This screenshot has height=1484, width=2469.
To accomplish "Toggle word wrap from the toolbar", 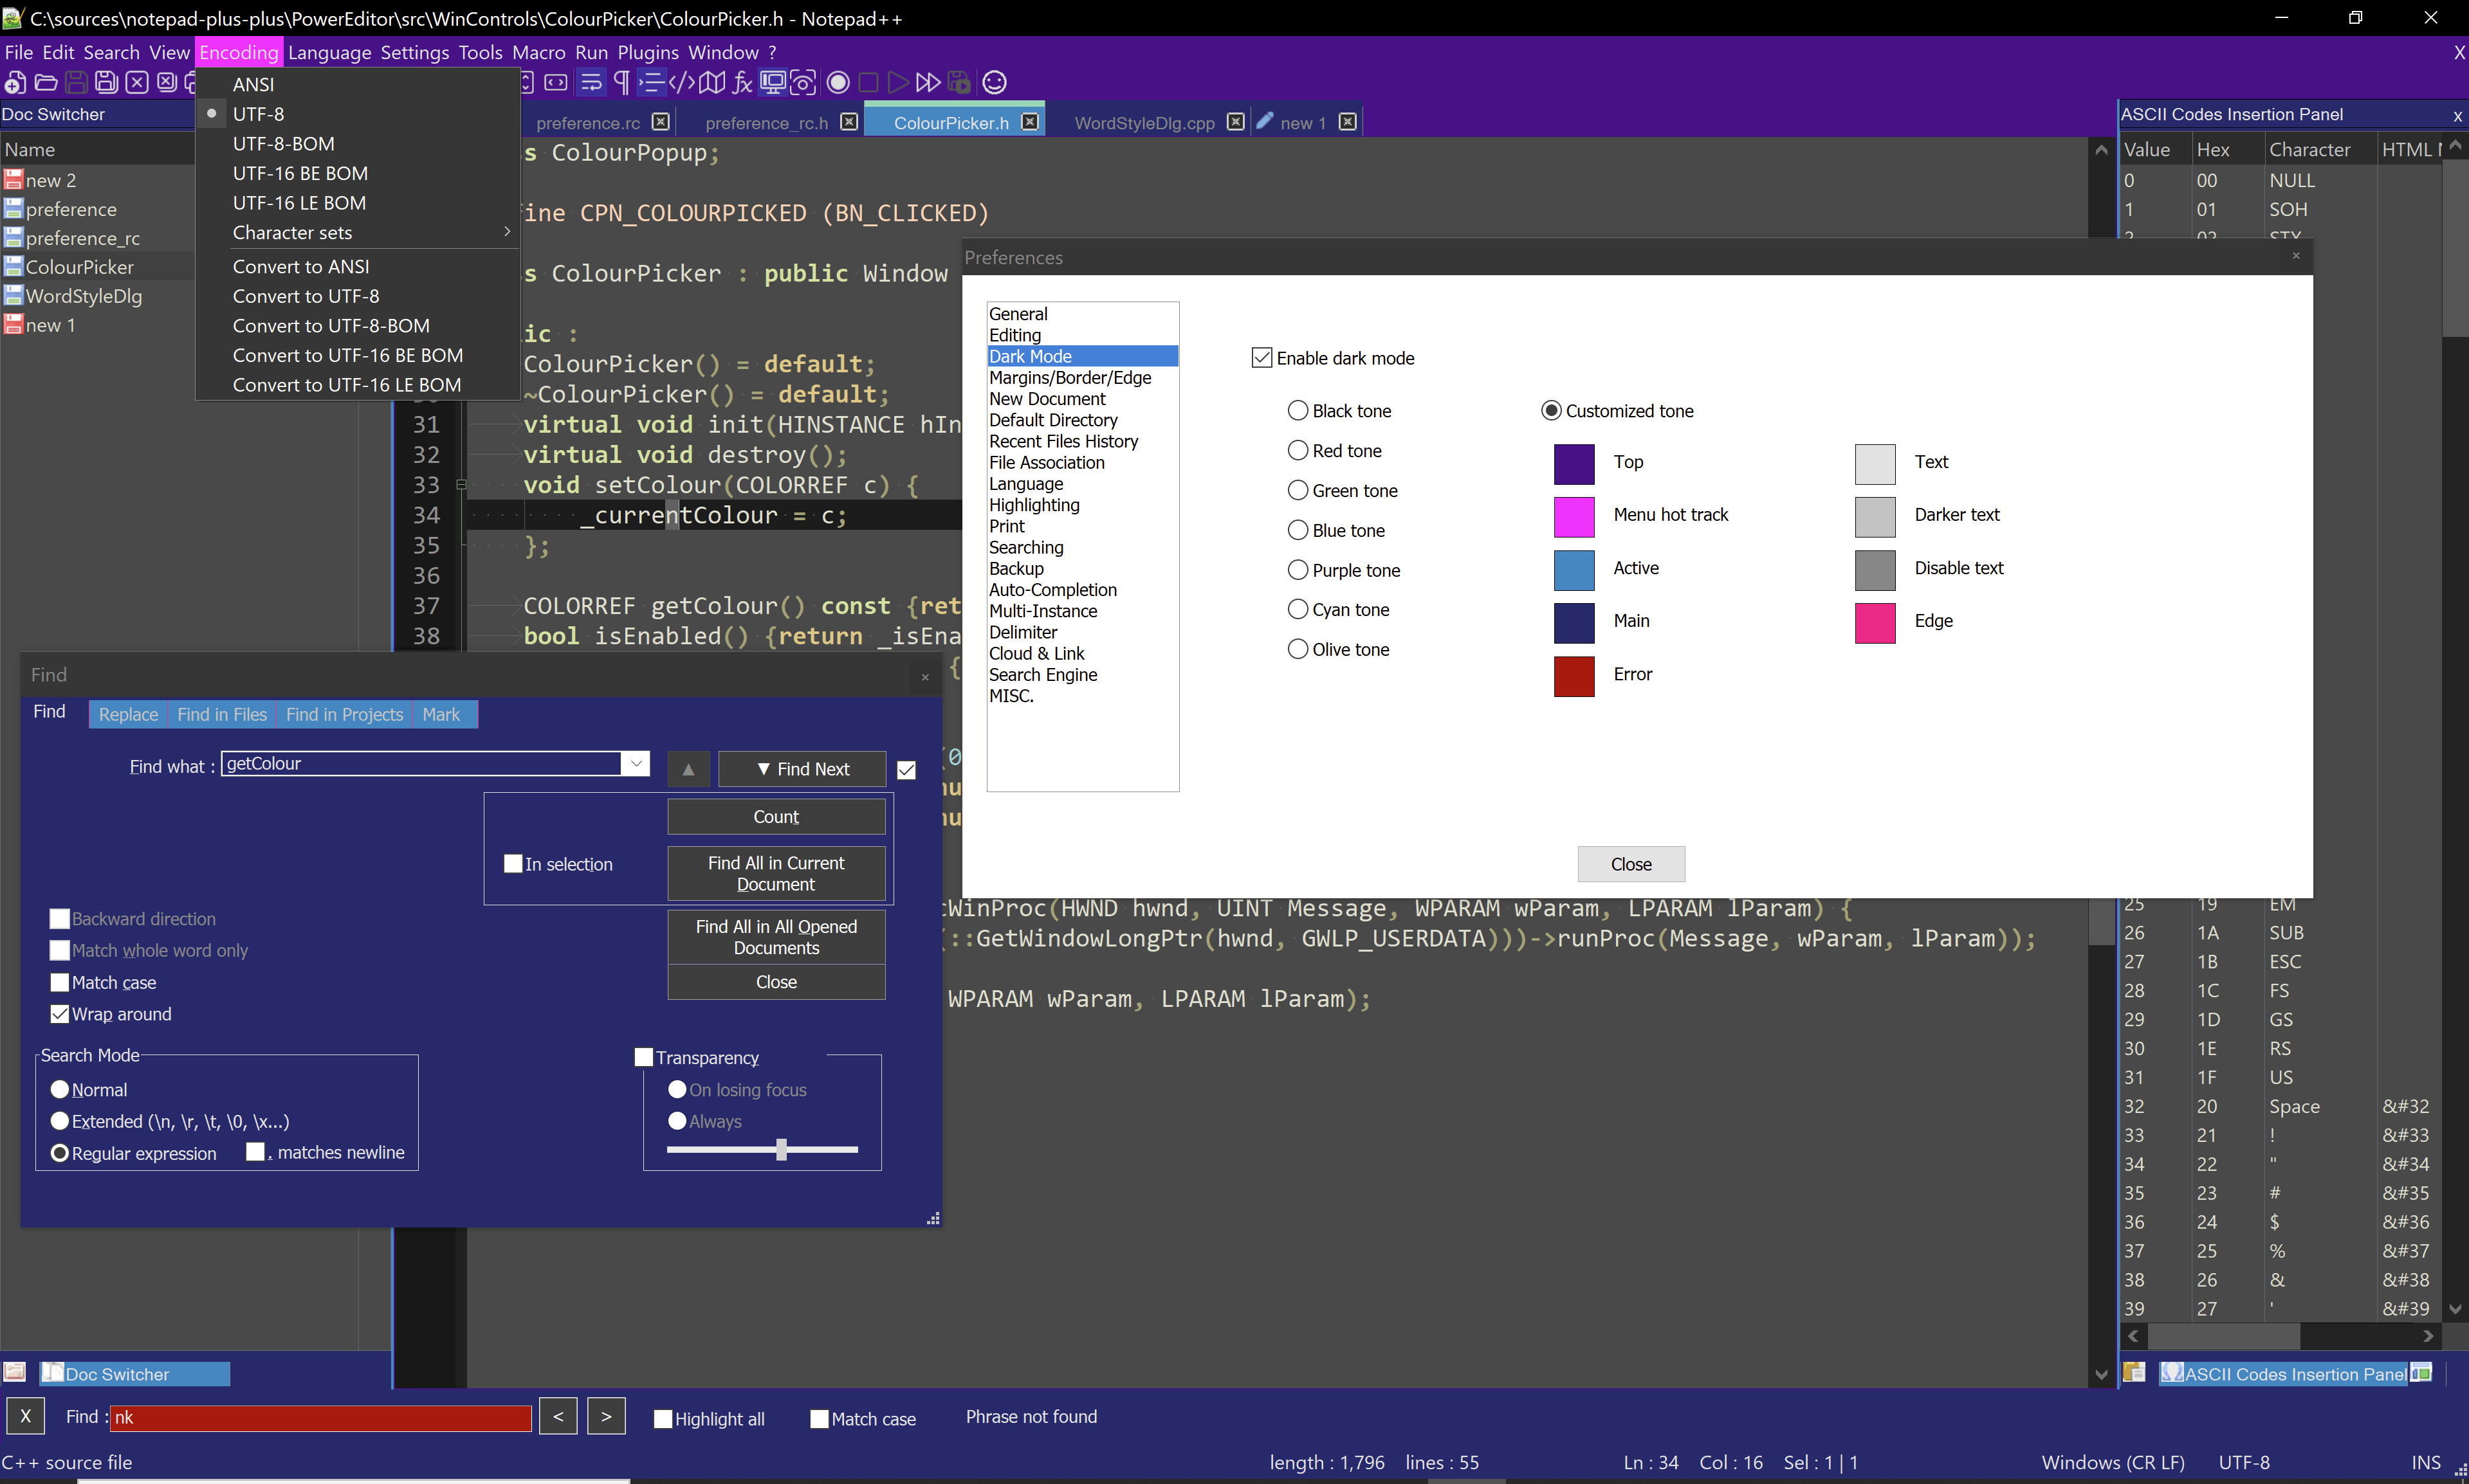I will 592,82.
